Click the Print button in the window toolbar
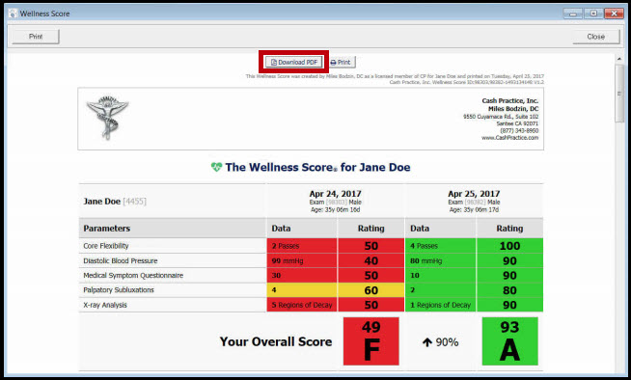This screenshot has width=631, height=380. tap(36, 37)
